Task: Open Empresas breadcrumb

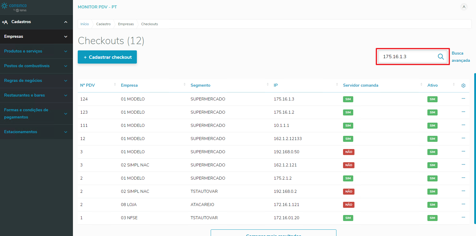Action: tap(126, 24)
